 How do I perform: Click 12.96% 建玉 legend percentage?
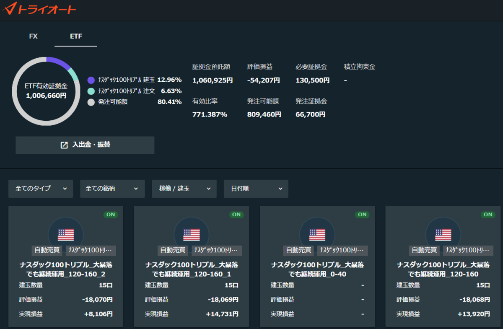tap(169, 80)
